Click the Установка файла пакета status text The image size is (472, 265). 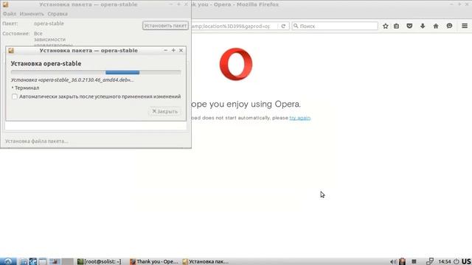pos(36,141)
